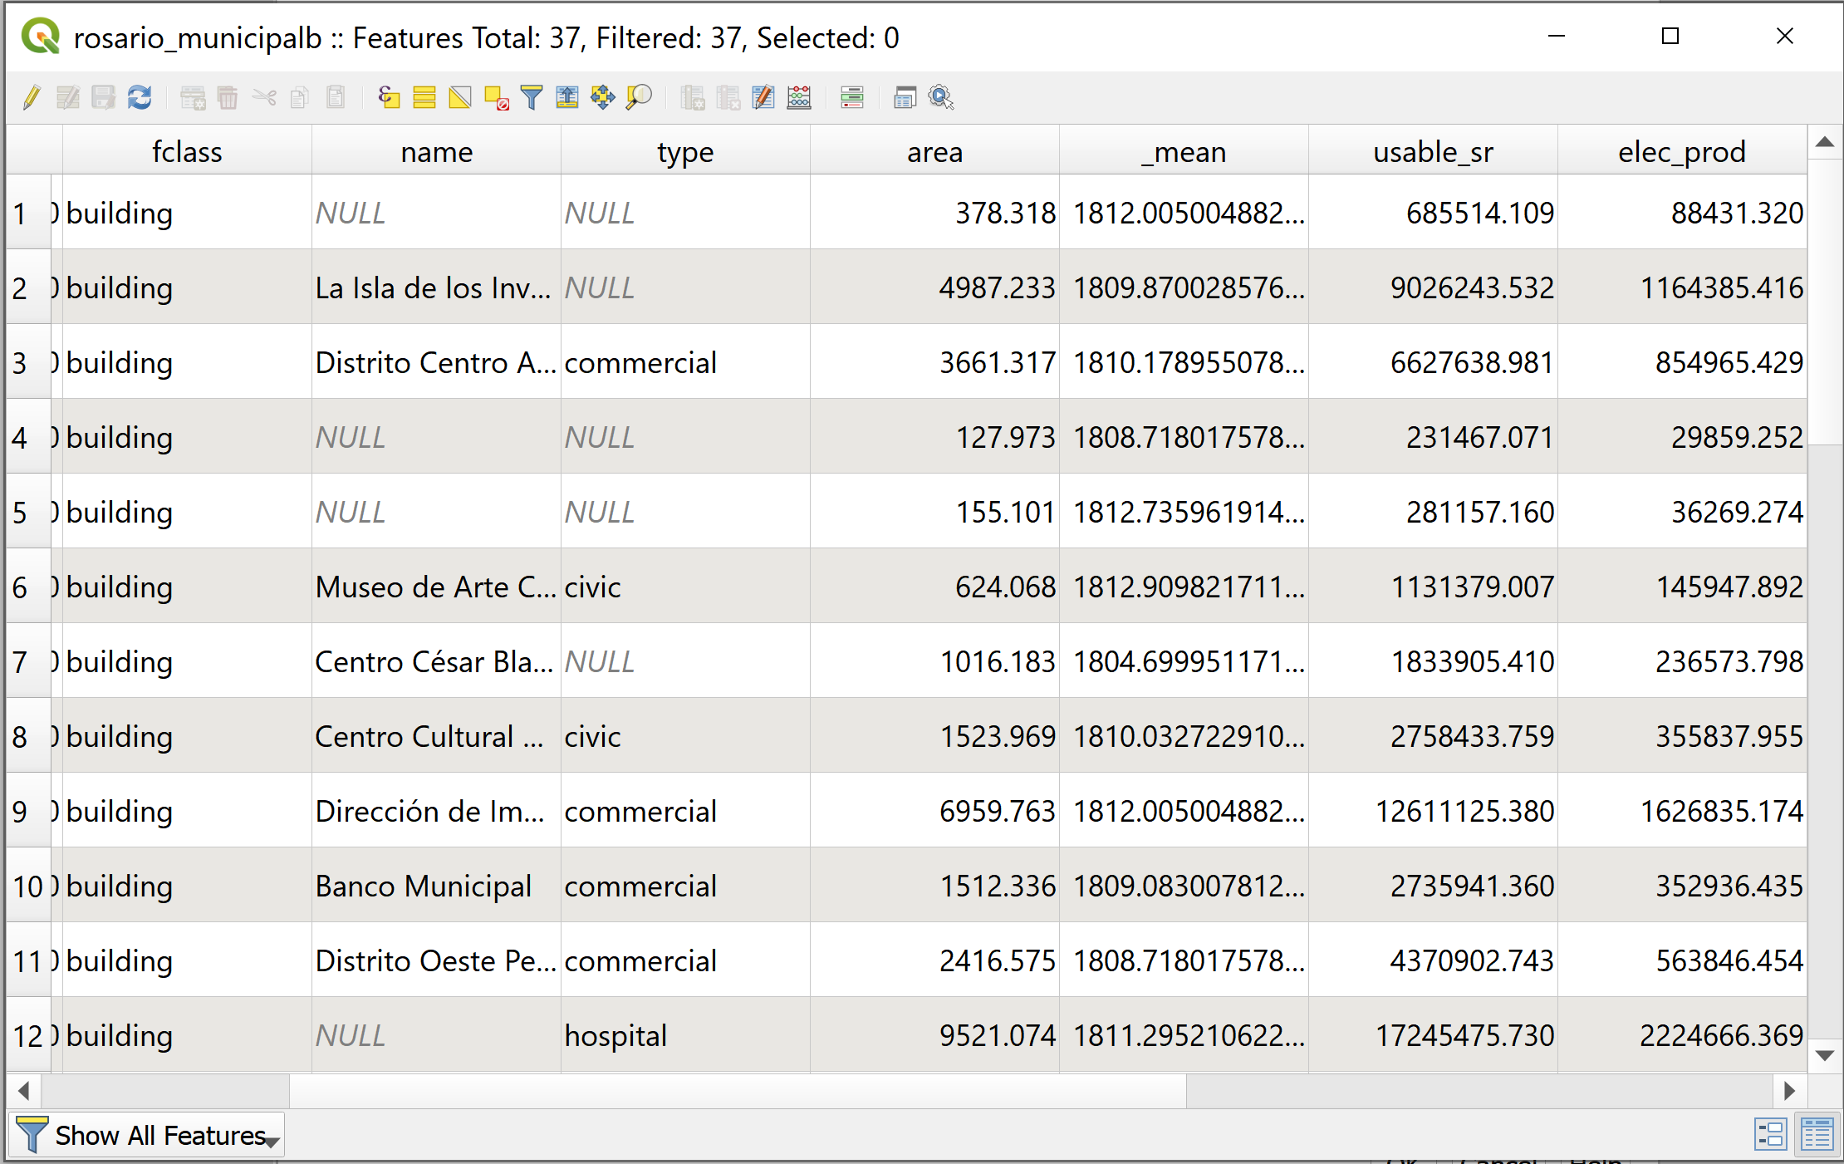The width and height of the screenshot is (1844, 1164).
Task: Click the vertical scrollbar thumb
Action: point(1825,302)
